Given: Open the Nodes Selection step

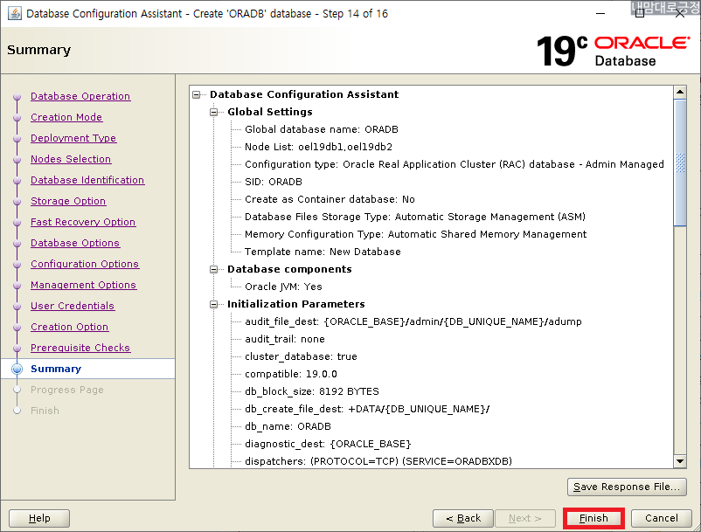Looking at the screenshot, I should click(x=71, y=159).
